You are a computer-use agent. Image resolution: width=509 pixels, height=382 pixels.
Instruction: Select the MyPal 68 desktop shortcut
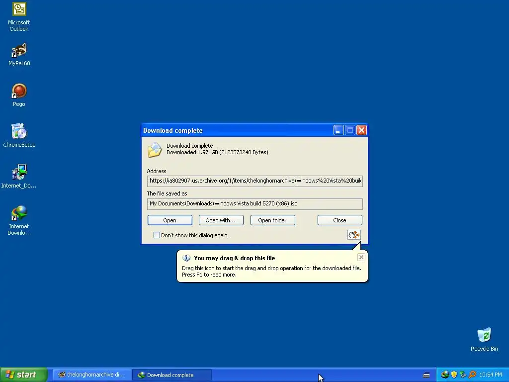click(x=19, y=54)
